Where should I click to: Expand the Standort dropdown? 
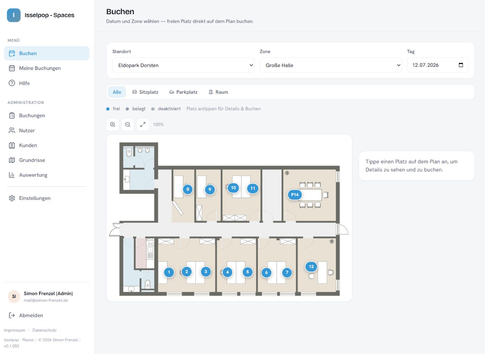tap(183, 65)
